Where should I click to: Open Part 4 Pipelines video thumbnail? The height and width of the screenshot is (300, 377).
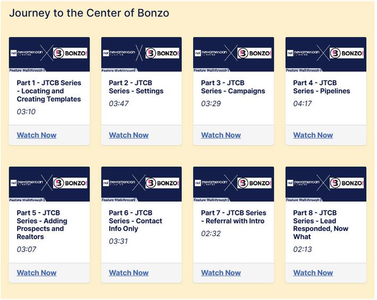click(326, 54)
